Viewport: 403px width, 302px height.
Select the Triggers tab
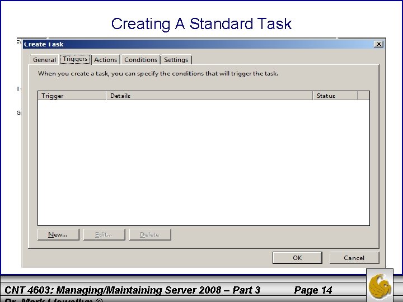click(75, 59)
